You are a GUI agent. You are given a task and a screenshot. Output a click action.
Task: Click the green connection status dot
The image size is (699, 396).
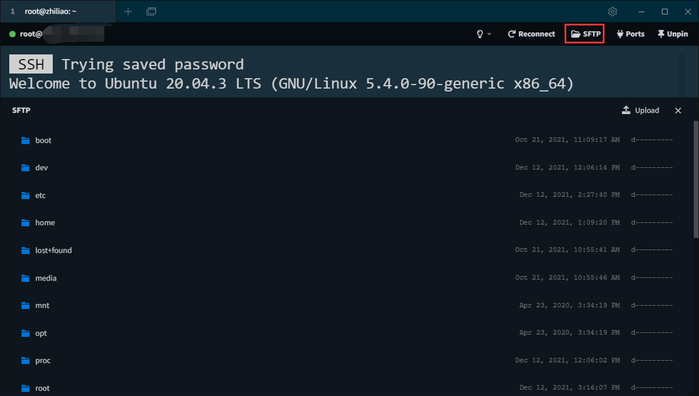[13, 34]
